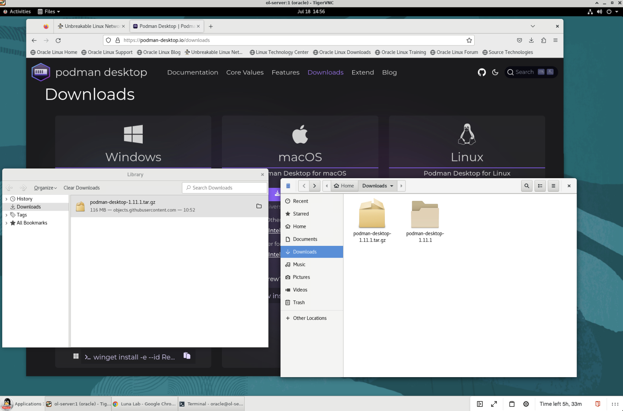
Task: Open the settings gear in bottom bar
Action: coord(526,404)
